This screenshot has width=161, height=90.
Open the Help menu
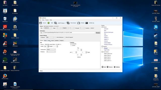click(x=51, y=20)
